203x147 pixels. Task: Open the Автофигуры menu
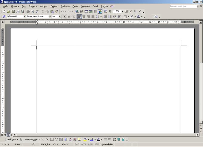pos(32,140)
